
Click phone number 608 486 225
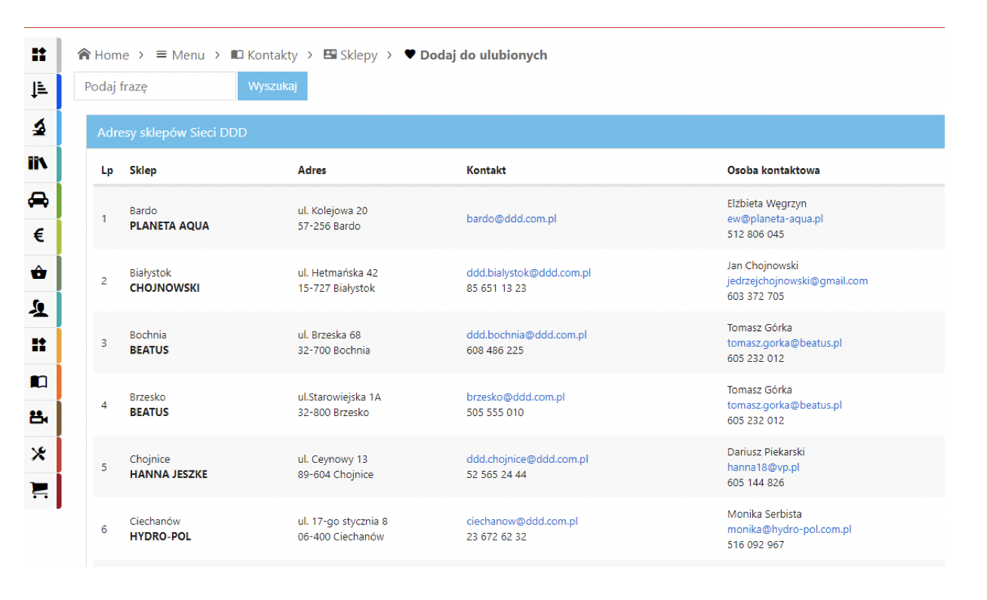[495, 351]
